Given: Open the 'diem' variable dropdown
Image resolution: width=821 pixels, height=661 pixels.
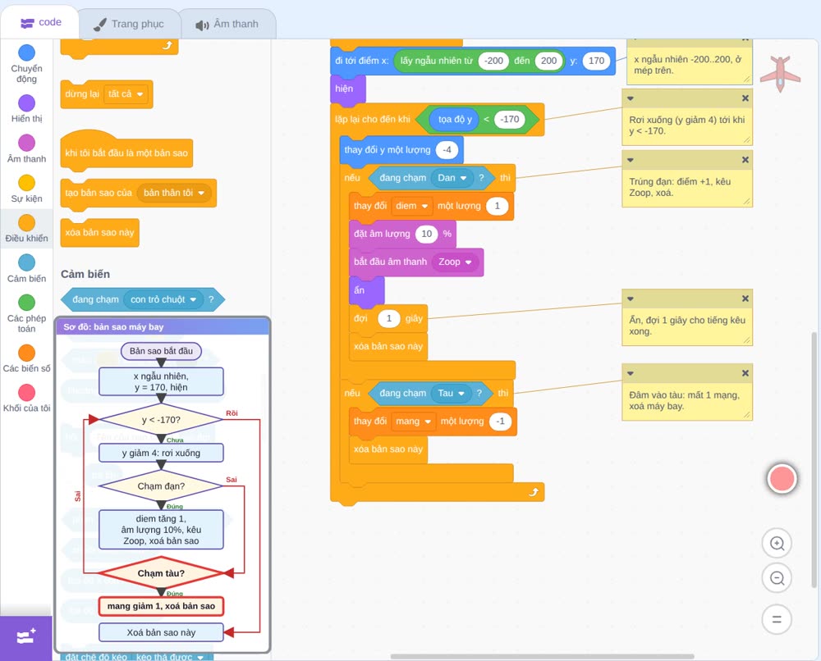Looking at the screenshot, I should tap(411, 206).
